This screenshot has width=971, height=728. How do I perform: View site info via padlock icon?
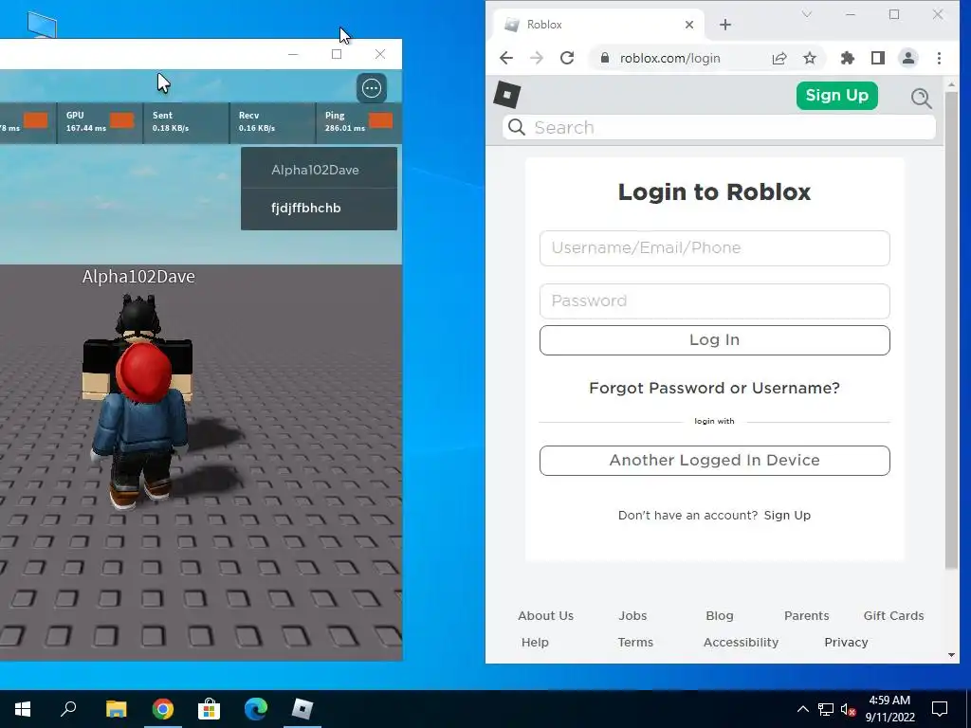tap(605, 58)
